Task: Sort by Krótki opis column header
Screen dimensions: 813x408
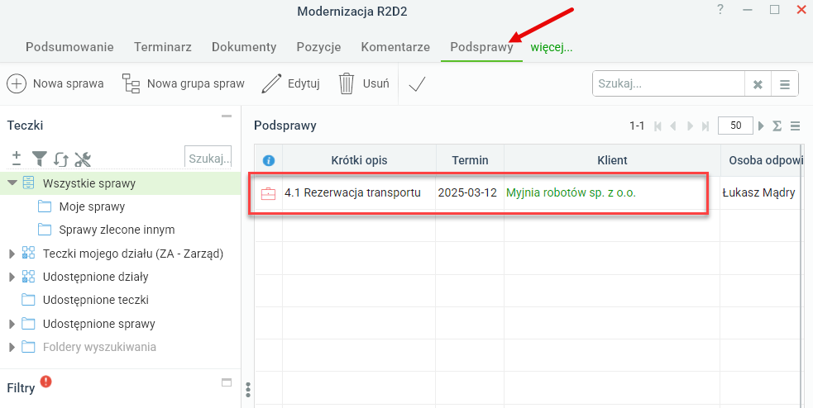Action: click(x=359, y=160)
